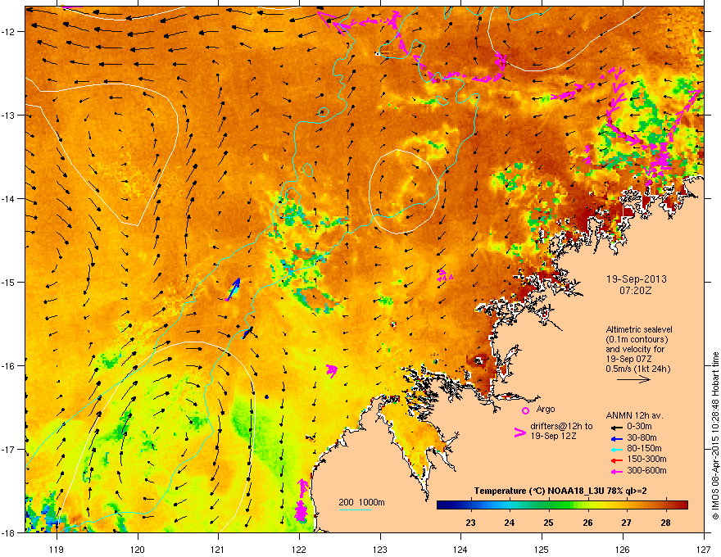Click the magenta drifter marker near 122.4E 16S
The height and width of the screenshot is (557, 721).
pos(332,370)
